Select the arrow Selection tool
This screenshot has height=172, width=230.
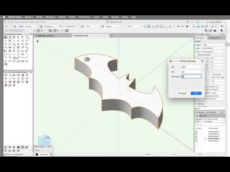tap(6, 37)
